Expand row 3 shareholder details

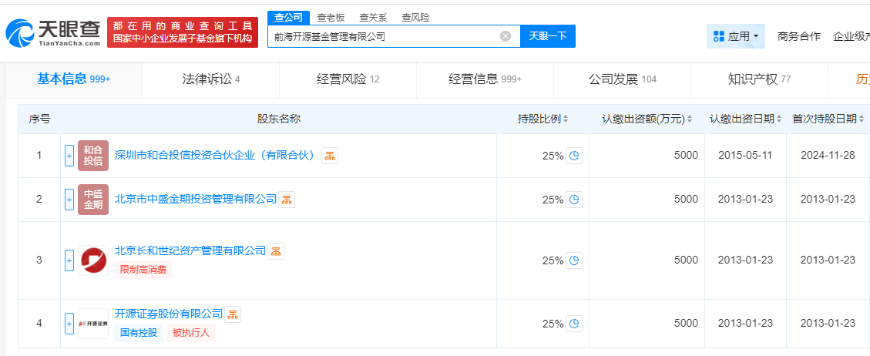click(69, 260)
